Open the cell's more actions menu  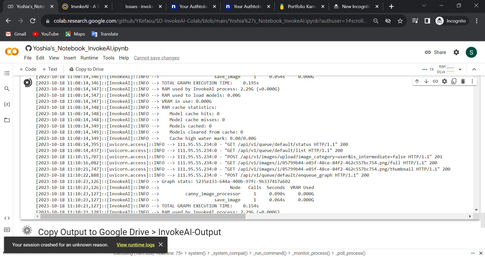pos(473,81)
